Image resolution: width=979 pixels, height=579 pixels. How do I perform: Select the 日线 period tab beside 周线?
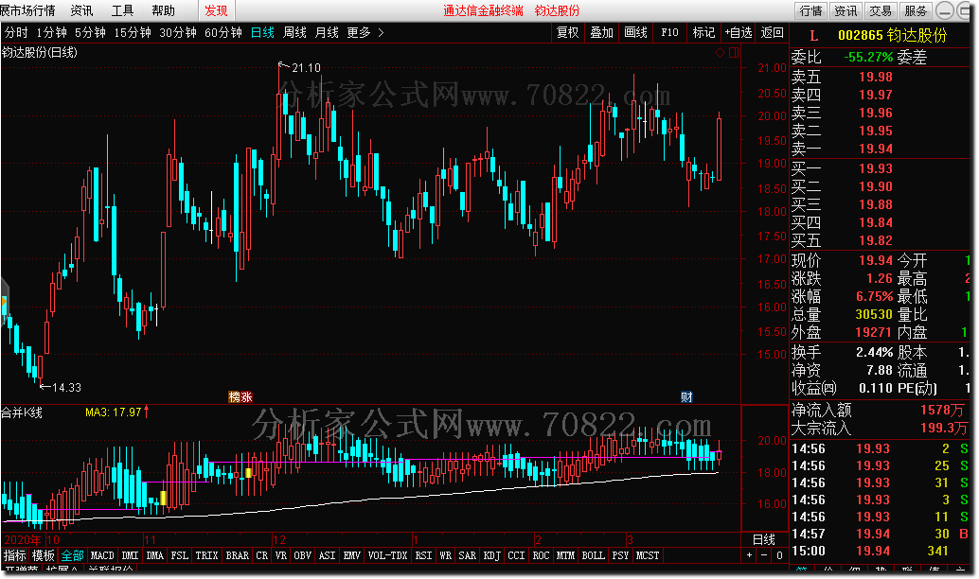262,32
